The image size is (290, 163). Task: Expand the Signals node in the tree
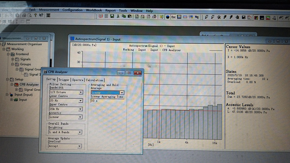coord(13,59)
